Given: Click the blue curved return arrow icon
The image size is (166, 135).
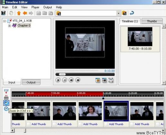Looking at the screenshot, I should tap(132, 13).
